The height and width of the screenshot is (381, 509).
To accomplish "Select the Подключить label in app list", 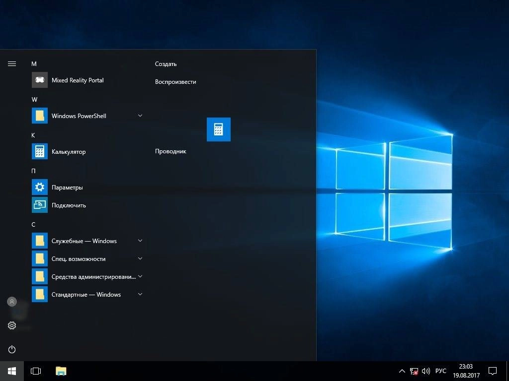I will pyautogui.click(x=69, y=205).
